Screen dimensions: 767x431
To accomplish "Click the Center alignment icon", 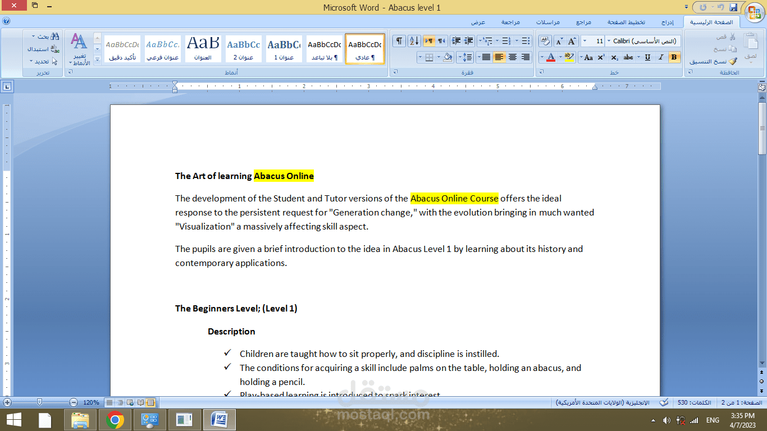I will click(x=513, y=57).
